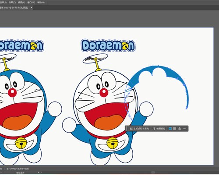219x175 pixels.
Task: Close the svg document tab
Action: pos(32,8)
